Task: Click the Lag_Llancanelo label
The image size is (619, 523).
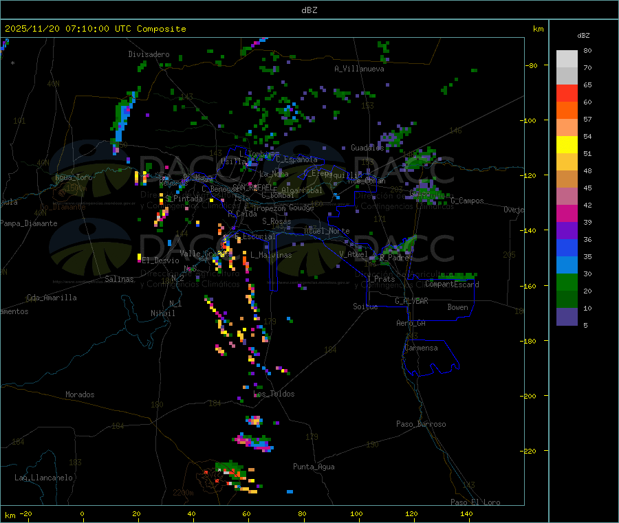Action: [44, 478]
